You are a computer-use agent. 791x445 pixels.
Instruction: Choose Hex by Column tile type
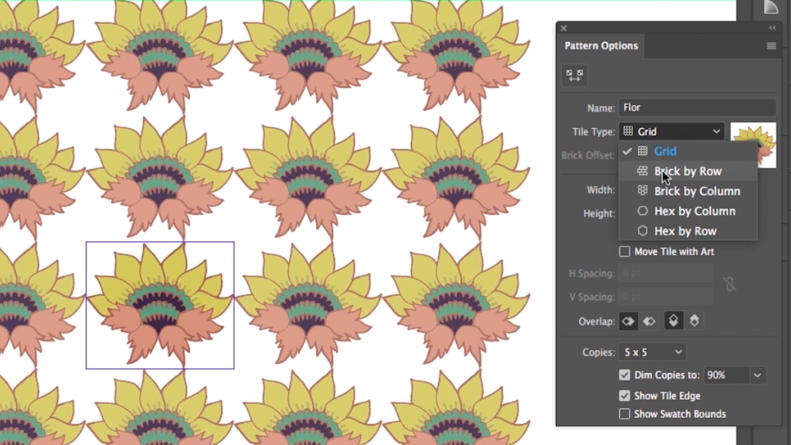coord(688,211)
